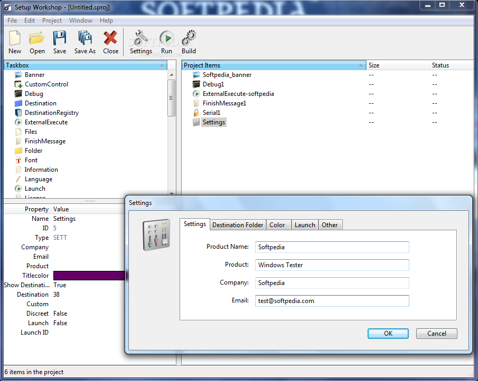Open the Help menu

point(106,21)
